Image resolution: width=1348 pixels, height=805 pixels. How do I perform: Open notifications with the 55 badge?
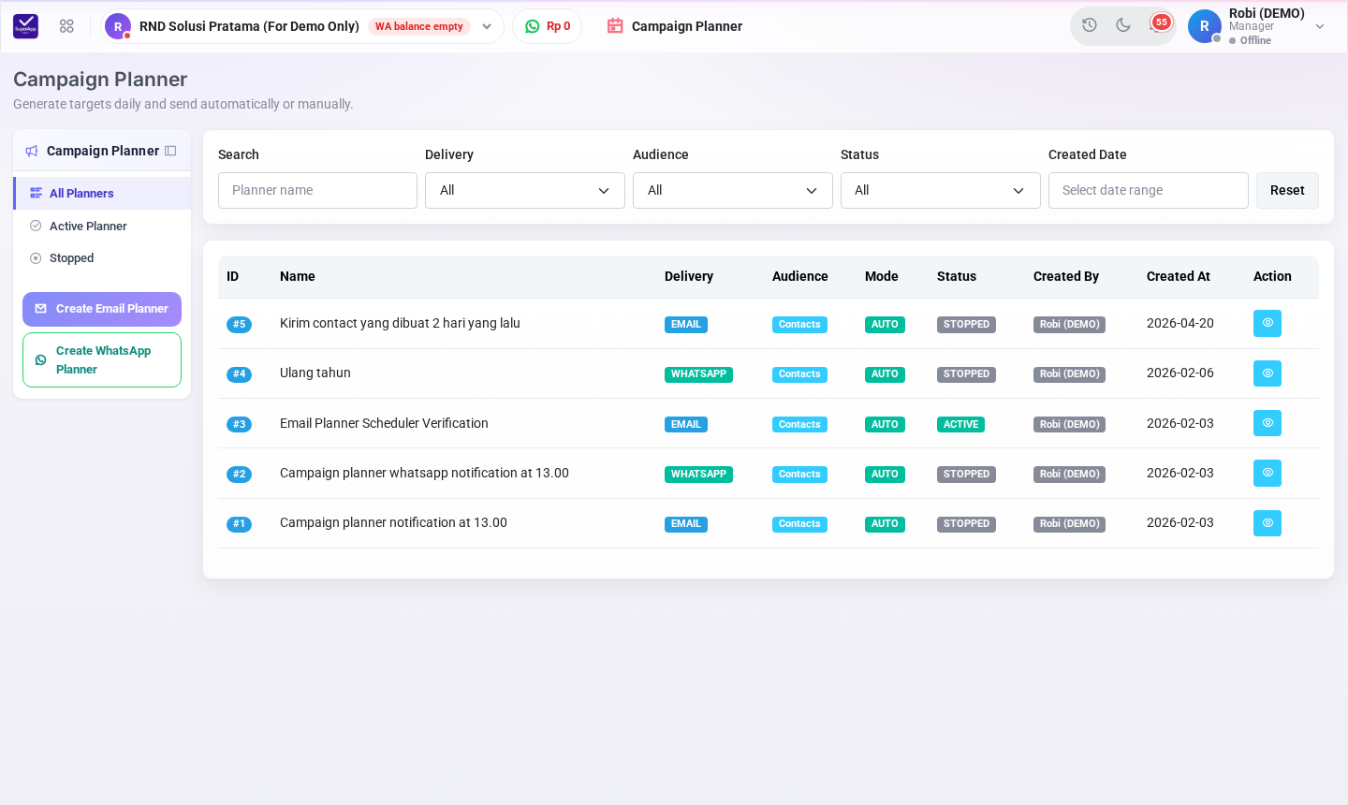click(1159, 24)
